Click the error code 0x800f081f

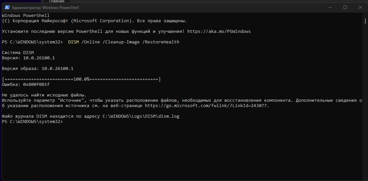click(36, 85)
